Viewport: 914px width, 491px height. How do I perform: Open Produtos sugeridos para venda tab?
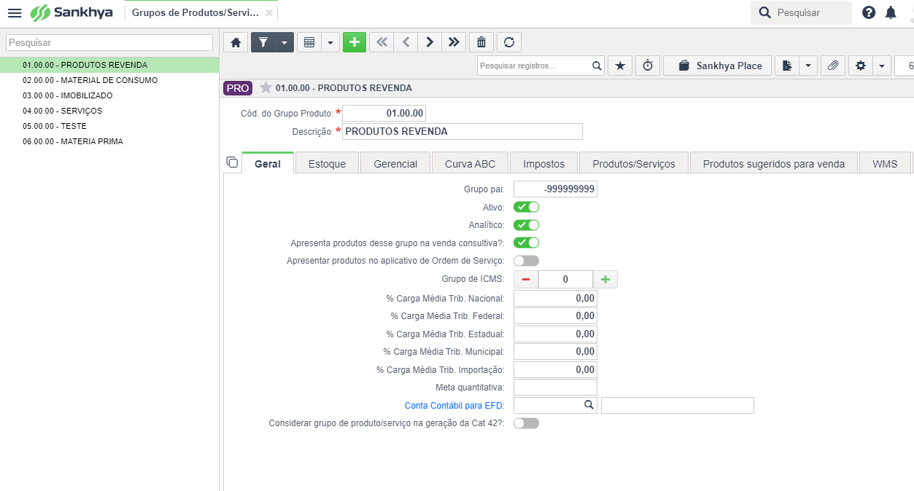tap(774, 163)
